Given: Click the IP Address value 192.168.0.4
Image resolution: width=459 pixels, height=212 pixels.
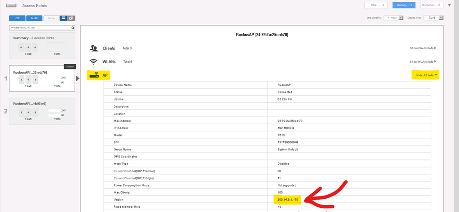Looking at the screenshot, I should point(285,128).
